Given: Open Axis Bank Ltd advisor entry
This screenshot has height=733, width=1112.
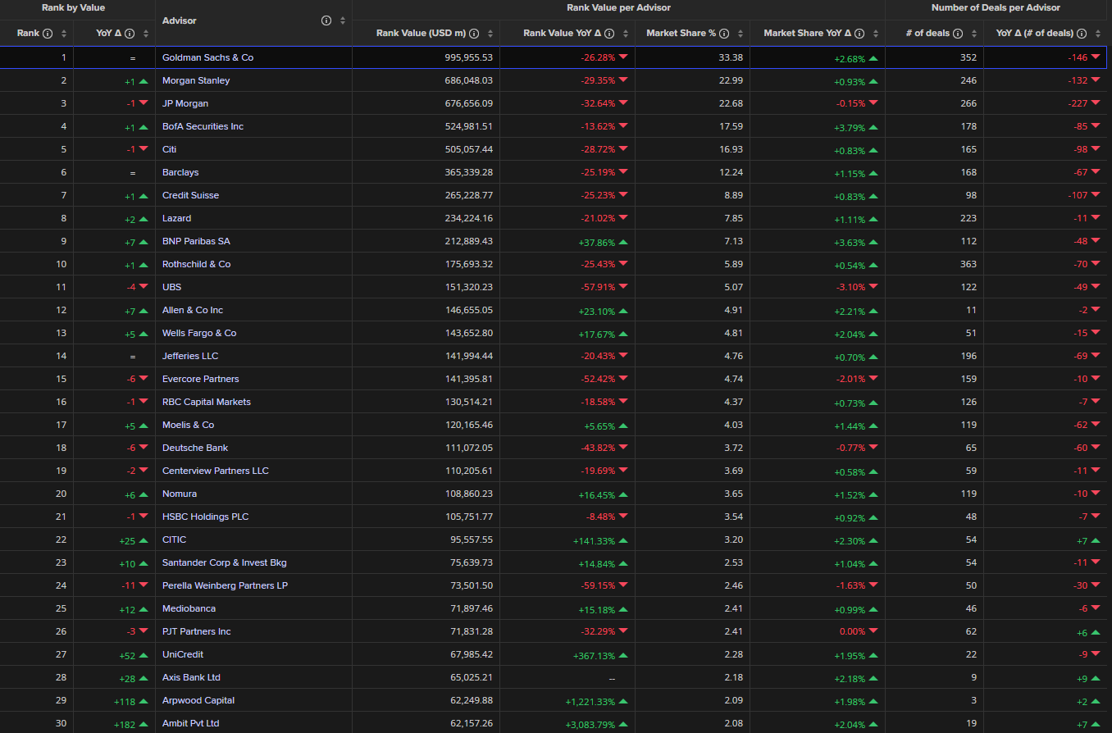Looking at the screenshot, I should click(191, 677).
